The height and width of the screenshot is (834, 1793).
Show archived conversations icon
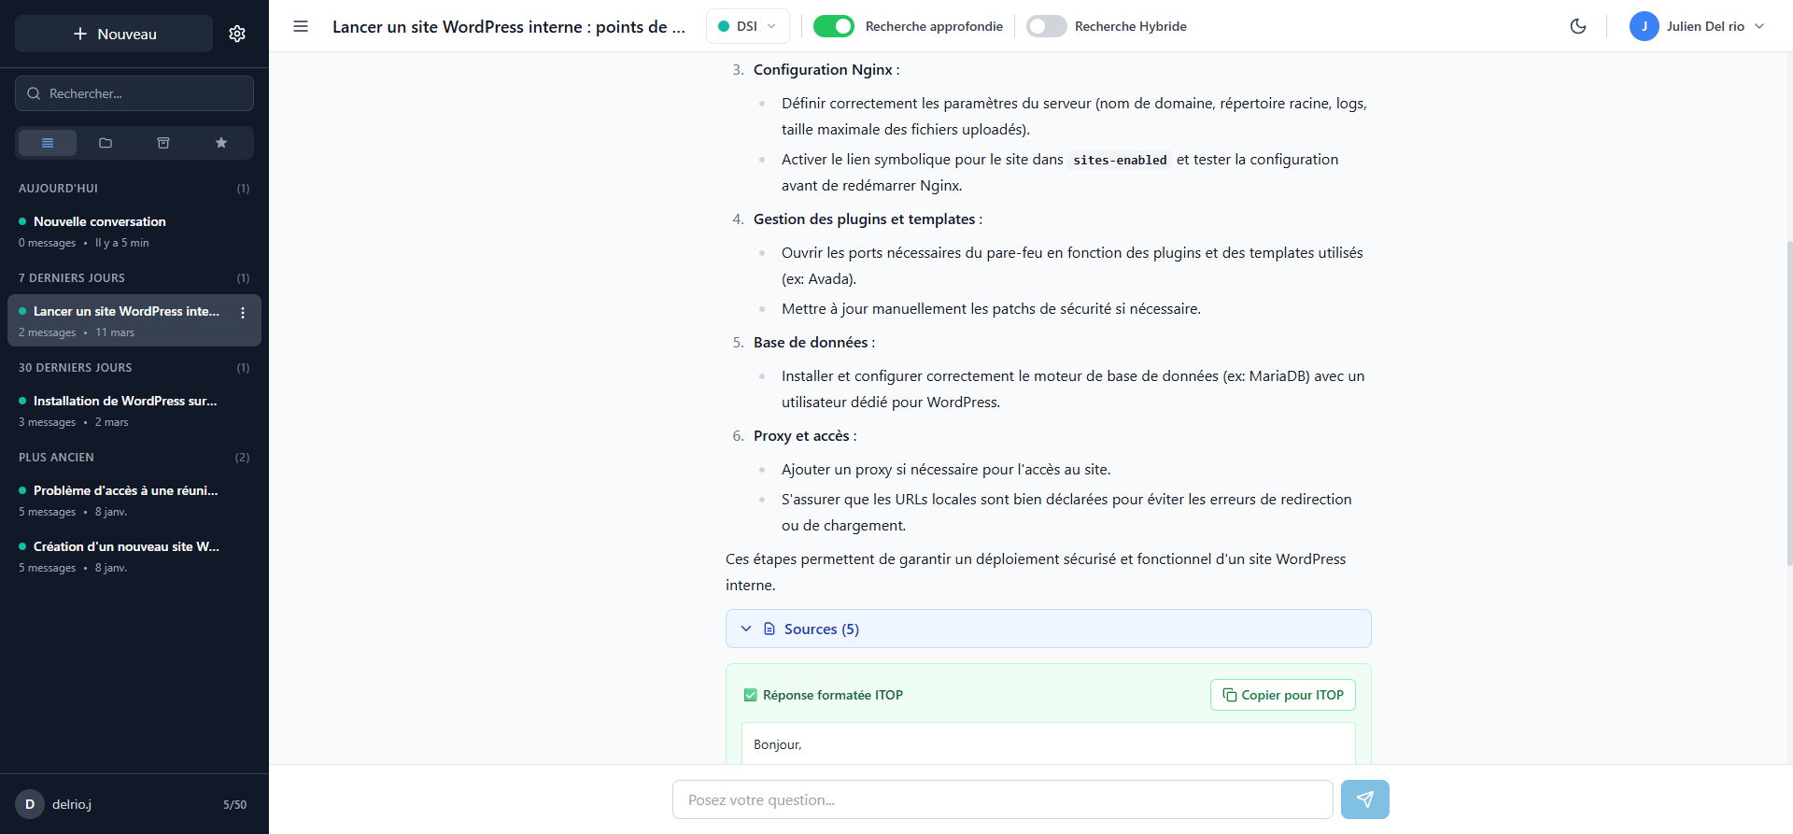(163, 143)
